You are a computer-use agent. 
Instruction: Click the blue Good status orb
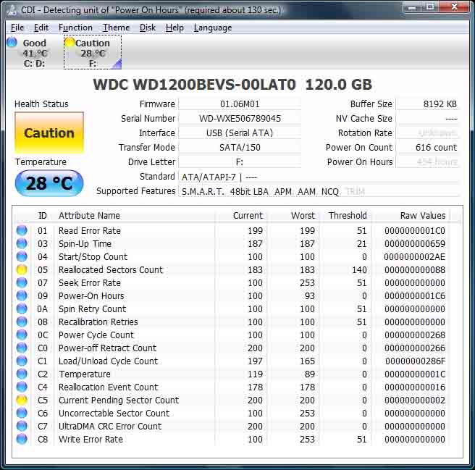coord(12,42)
